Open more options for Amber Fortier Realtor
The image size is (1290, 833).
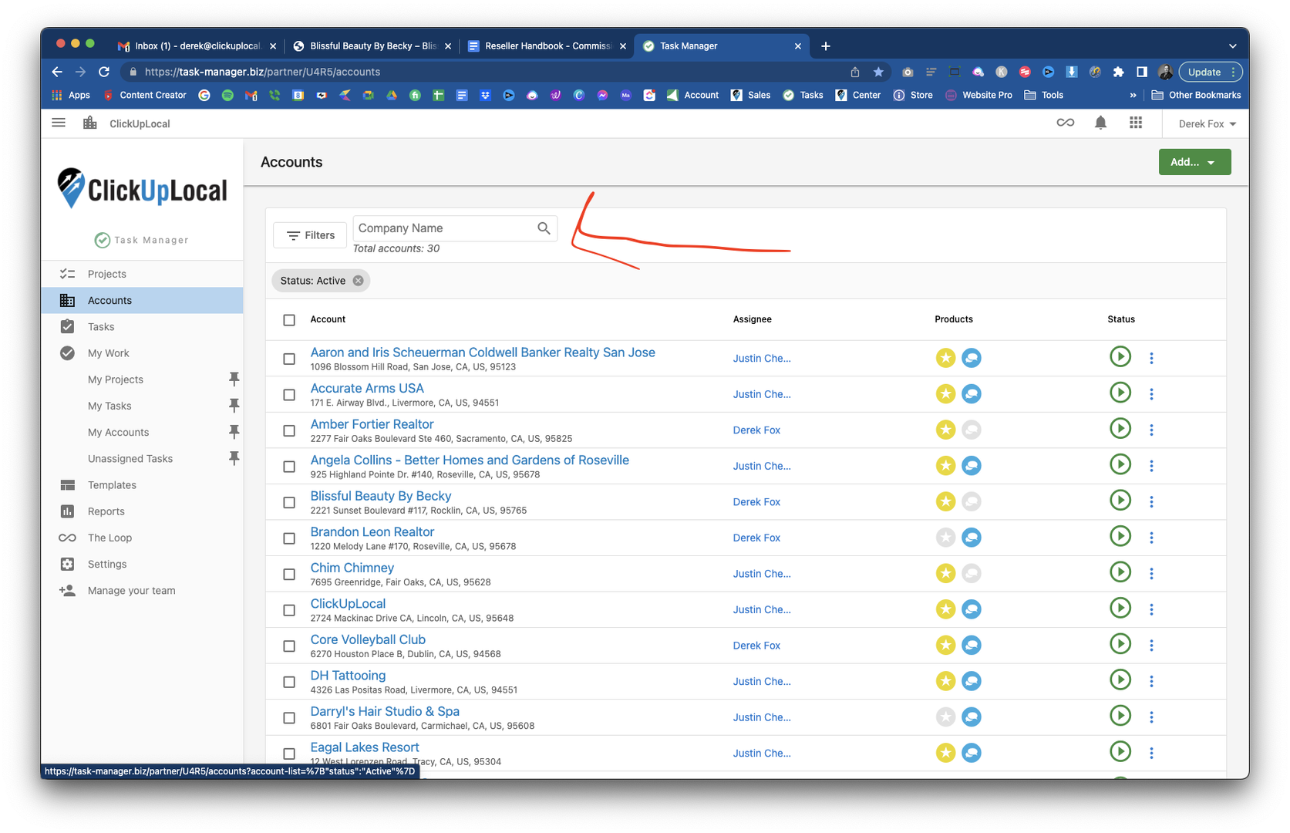pyautogui.click(x=1151, y=430)
